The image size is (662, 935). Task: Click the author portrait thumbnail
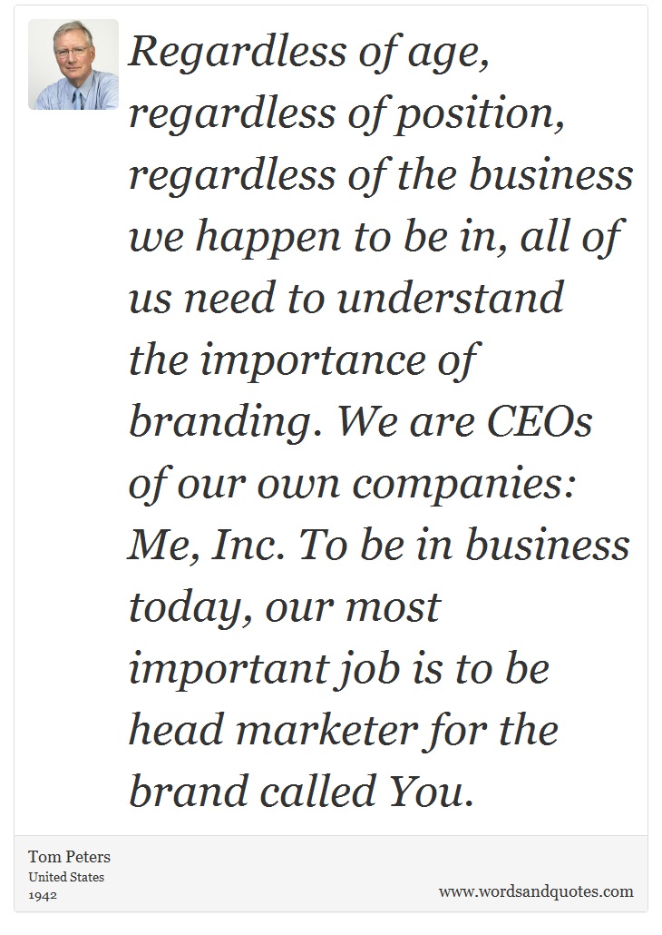click(x=73, y=64)
